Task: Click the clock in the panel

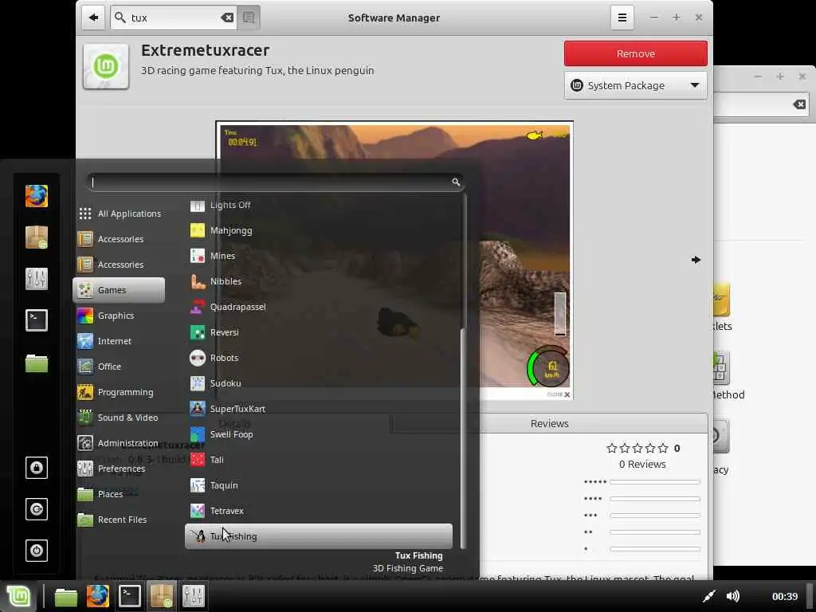Action: (785, 596)
